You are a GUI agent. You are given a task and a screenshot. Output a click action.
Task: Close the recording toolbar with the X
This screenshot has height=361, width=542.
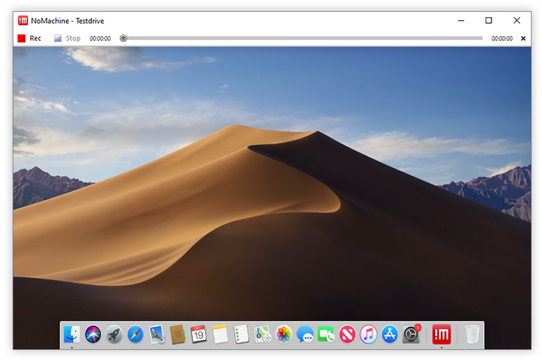523,39
